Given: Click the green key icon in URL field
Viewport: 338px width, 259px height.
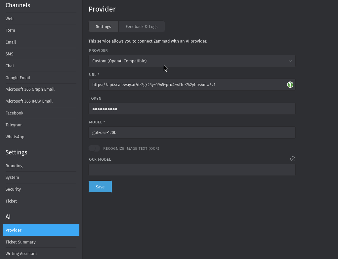Looking at the screenshot, I should pyautogui.click(x=290, y=84).
